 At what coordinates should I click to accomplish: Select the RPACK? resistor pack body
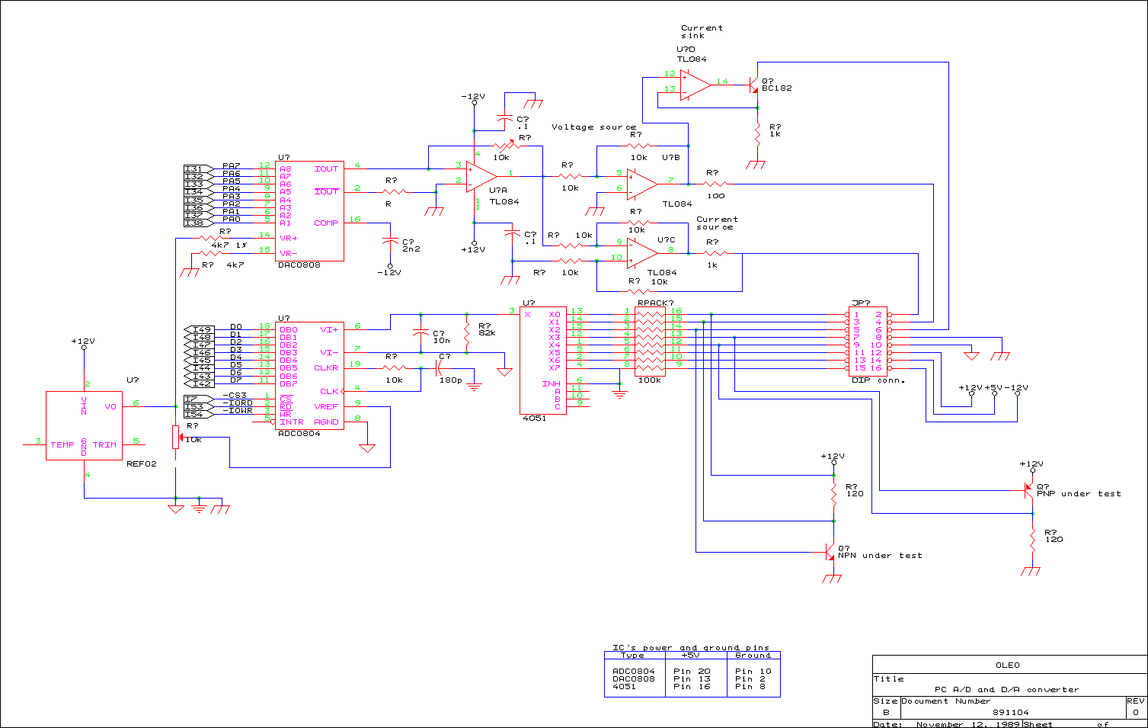point(649,341)
